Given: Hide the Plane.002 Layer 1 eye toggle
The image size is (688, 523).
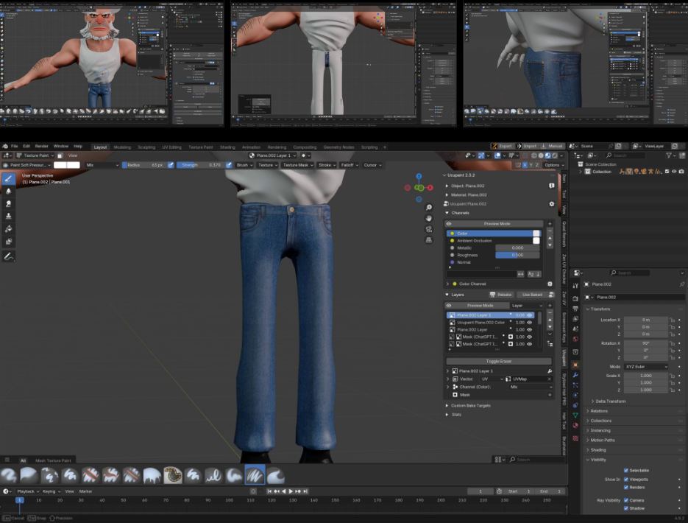Looking at the screenshot, I should coord(529,315).
